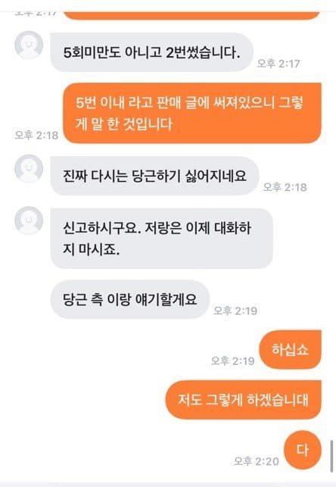Open the avatar next to '진짜 다시는 당근하기' message
The width and height of the screenshot is (336, 487).
[x=29, y=169]
